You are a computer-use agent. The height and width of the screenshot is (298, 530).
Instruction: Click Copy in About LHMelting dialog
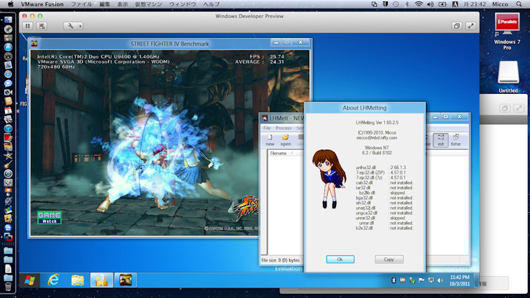tap(389, 259)
